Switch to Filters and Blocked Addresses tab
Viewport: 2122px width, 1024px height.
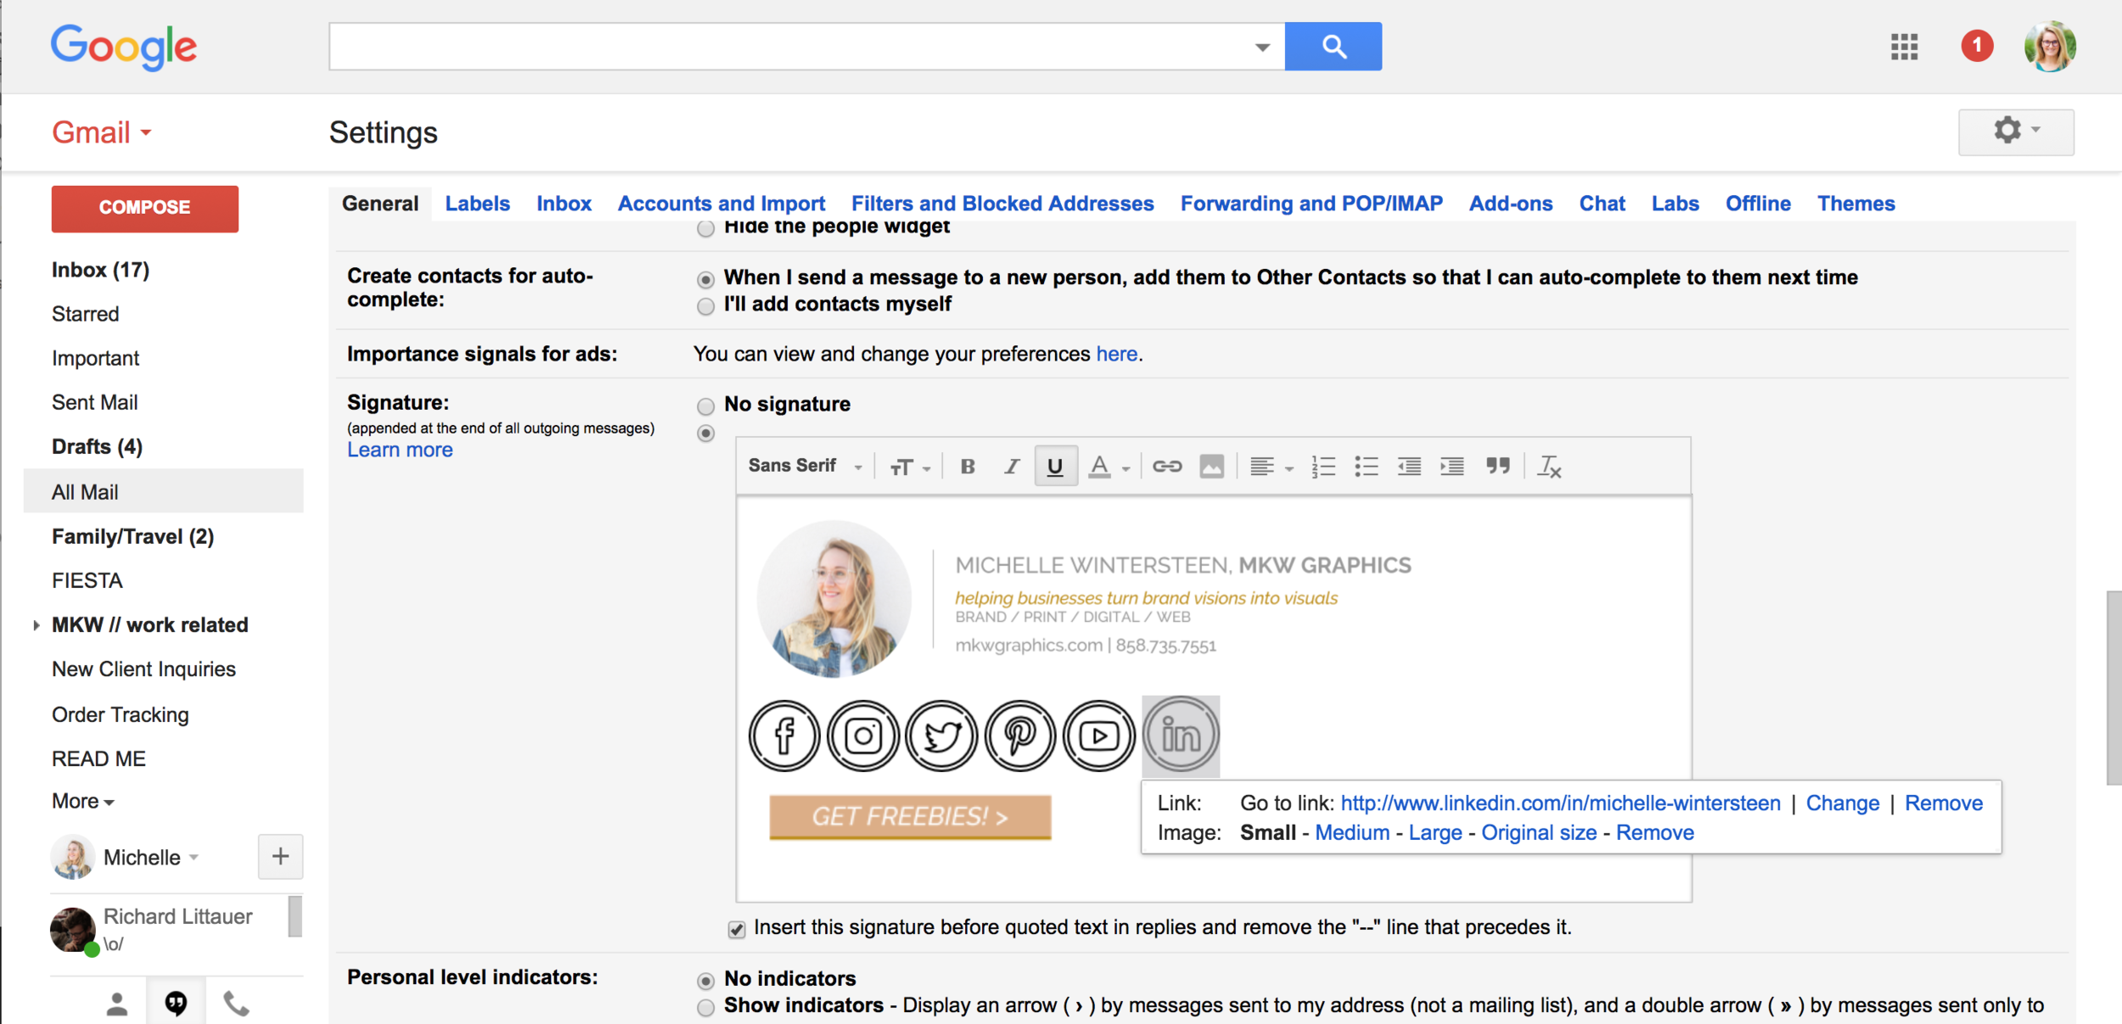(x=1002, y=204)
